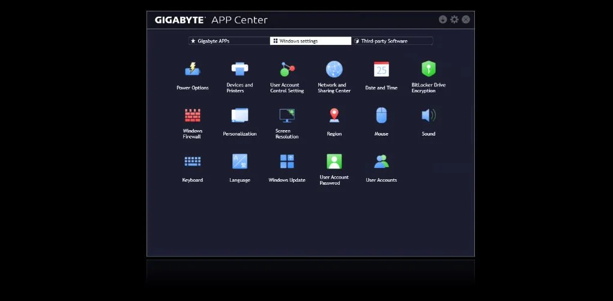The height and width of the screenshot is (301, 613).
Task: Click the "User Account Password" label
Action: (334, 180)
